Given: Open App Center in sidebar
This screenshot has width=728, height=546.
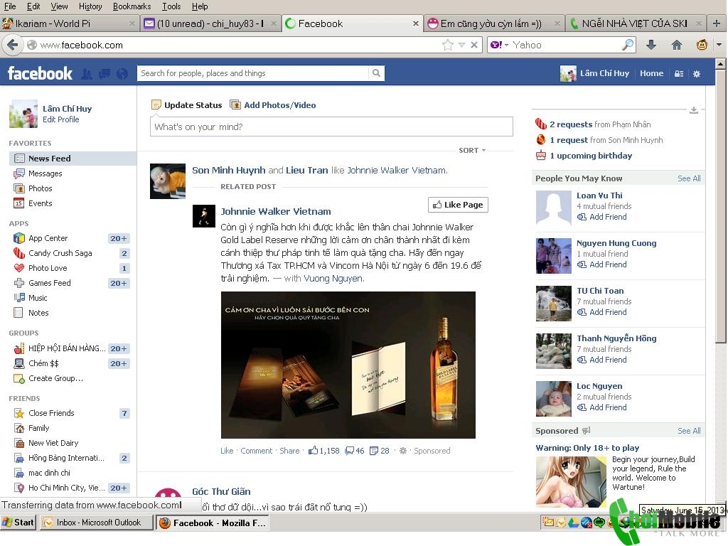Looking at the screenshot, I should coord(48,238).
